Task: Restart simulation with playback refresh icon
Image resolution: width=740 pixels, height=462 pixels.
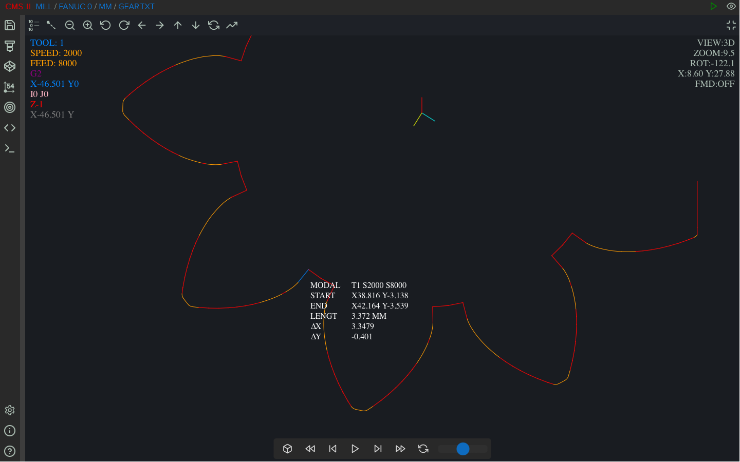Action: point(423,449)
